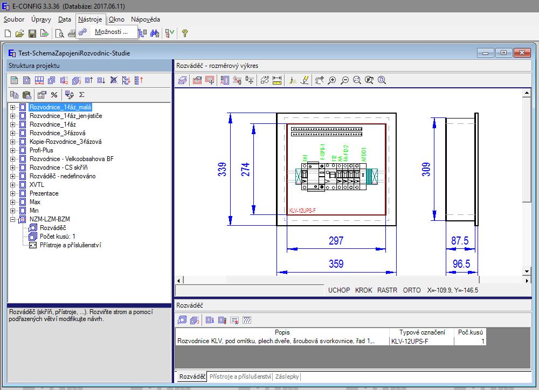Expand the Prezentace tree node
The height and width of the screenshot is (390, 539).
pyautogui.click(x=13, y=193)
